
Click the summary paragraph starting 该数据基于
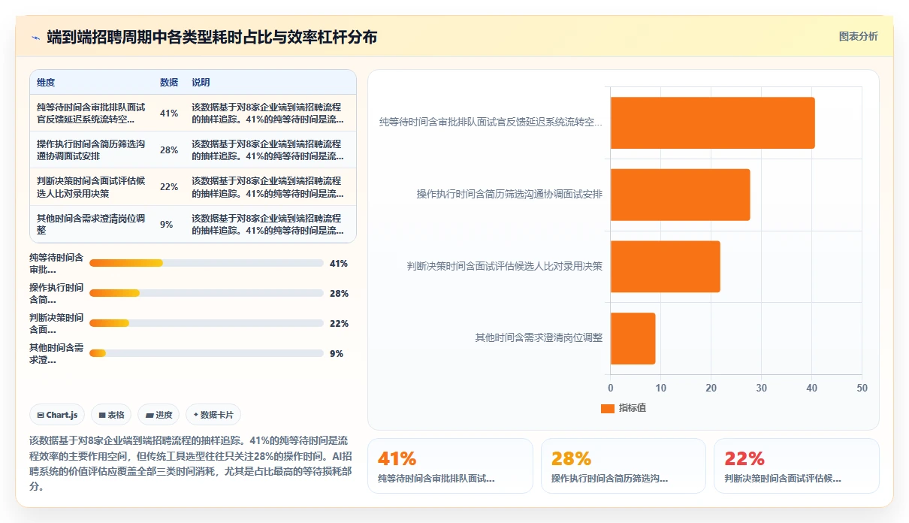(x=189, y=463)
